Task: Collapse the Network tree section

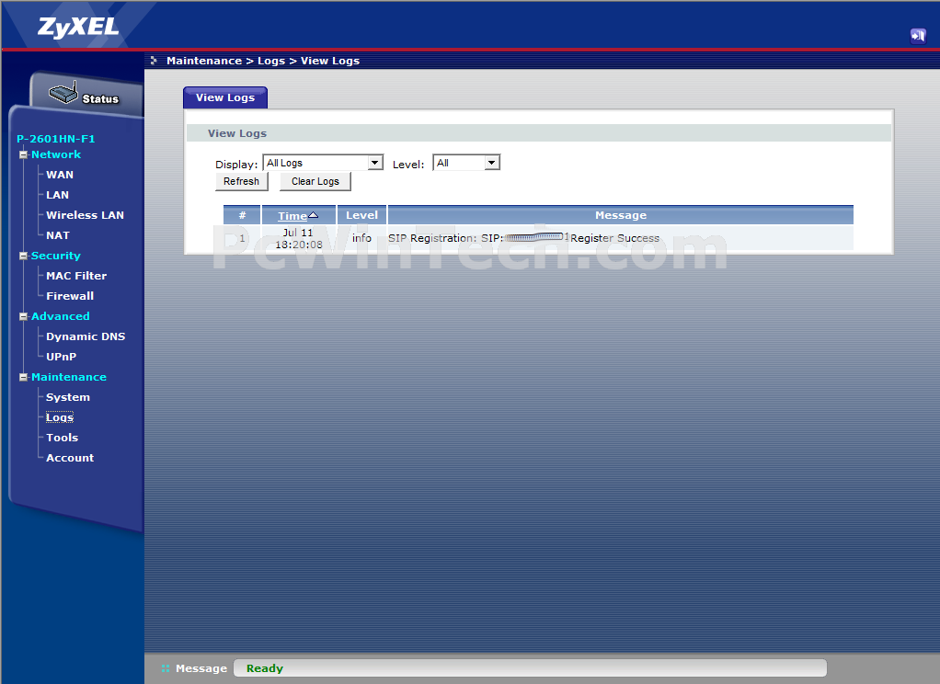Action: click(x=23, y=154)
